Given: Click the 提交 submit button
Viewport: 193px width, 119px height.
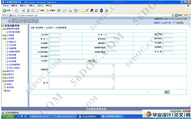Looking at the screenshot, I should (x=167, y=92).
